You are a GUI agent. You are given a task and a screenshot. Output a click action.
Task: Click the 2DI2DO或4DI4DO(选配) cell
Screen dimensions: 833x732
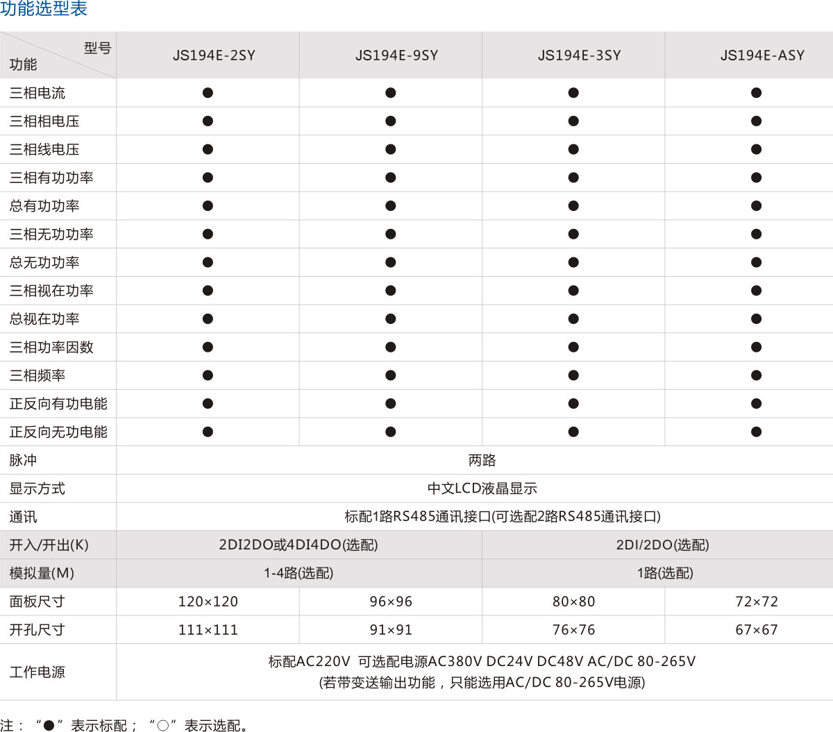(x=298, y=545)
